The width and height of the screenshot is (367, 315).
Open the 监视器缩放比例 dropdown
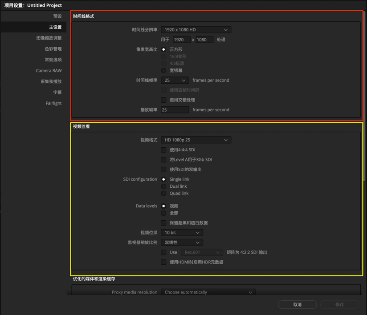182,242
